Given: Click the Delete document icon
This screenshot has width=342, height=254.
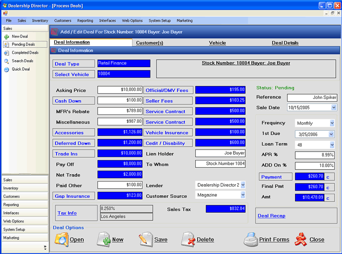Looking at the screenshot, I should pyautogui.click(x=188, y=239).
